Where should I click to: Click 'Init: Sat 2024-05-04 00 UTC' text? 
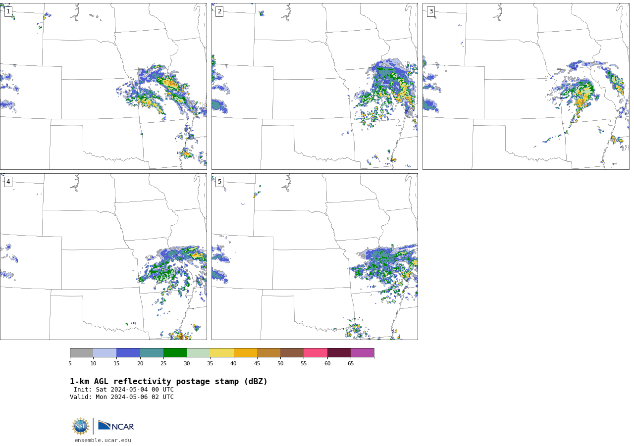[x=124, y=390]
